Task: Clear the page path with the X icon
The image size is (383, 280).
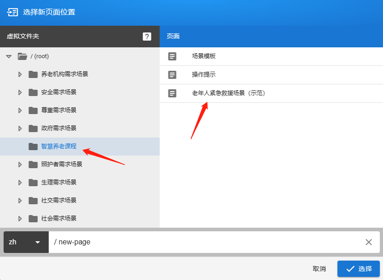Action: point(369,242)
